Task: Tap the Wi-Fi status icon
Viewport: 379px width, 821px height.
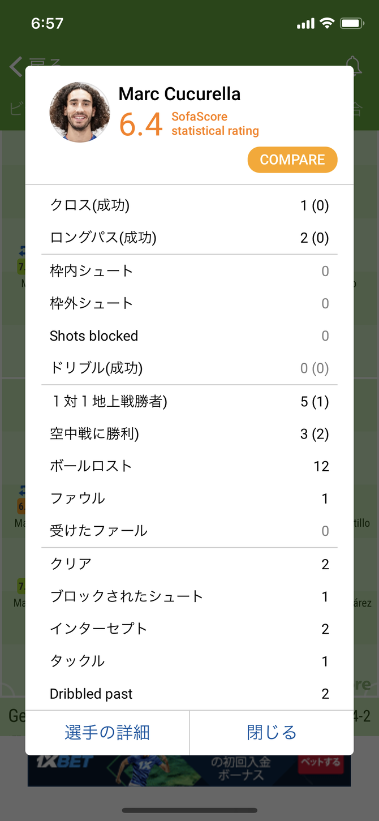Action: click(x=327, y=23)
